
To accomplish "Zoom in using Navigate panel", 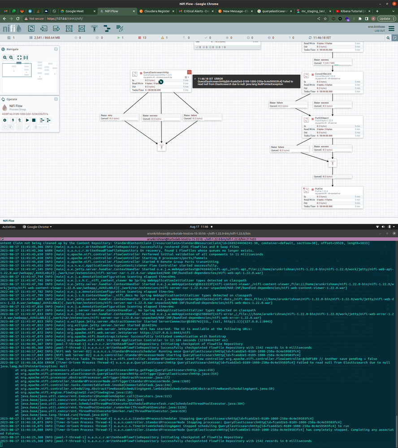I will click(5, 57).
